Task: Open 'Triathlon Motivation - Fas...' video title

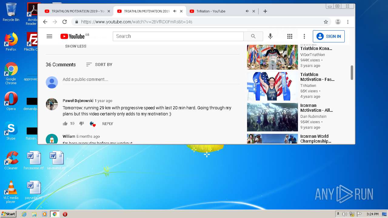Action: pyautogui.click(x=317, y=77)
